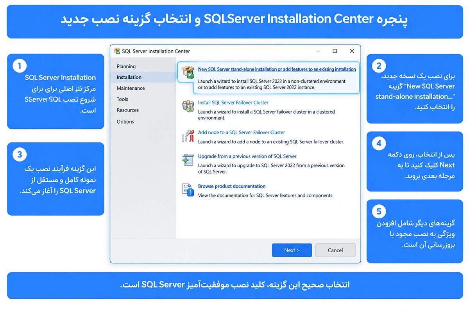This screenshot has width=469, height=312.
Task: Open Upgrade from a previous version link
Action: (x=247, y=156)
